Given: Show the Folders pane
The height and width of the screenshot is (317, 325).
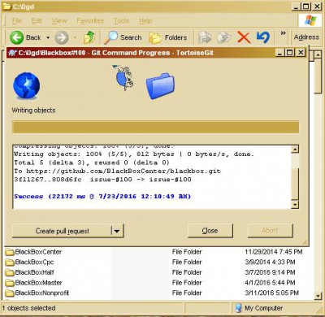Looking at the screenshot, I should point(168,37).
